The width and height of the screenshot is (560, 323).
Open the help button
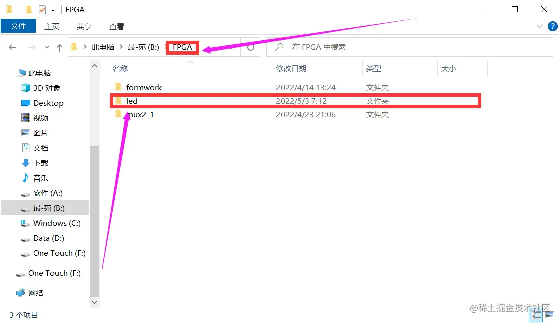[553, 26]
